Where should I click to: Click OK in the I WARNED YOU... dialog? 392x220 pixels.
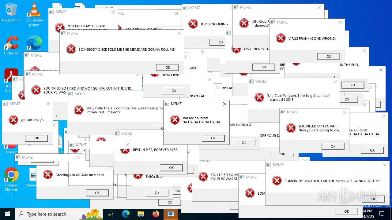click(x=264, y=67)
